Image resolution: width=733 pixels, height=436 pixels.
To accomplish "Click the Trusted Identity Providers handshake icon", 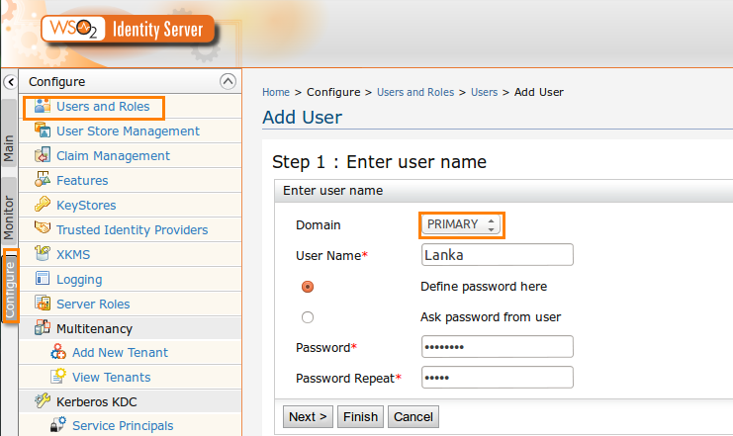I will tap(43, 228).
